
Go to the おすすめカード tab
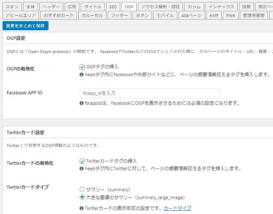pos(58,15)
